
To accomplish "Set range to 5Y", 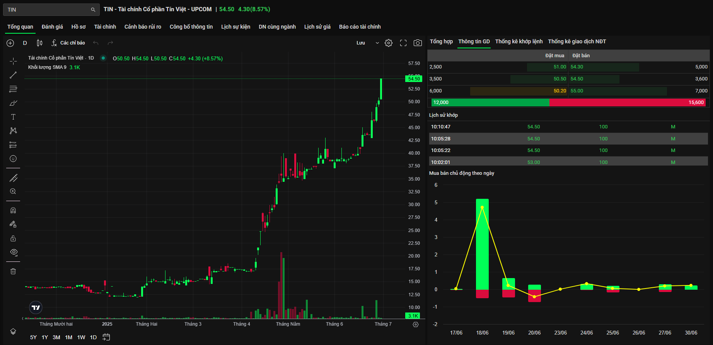I will click(x=33, y=337).
